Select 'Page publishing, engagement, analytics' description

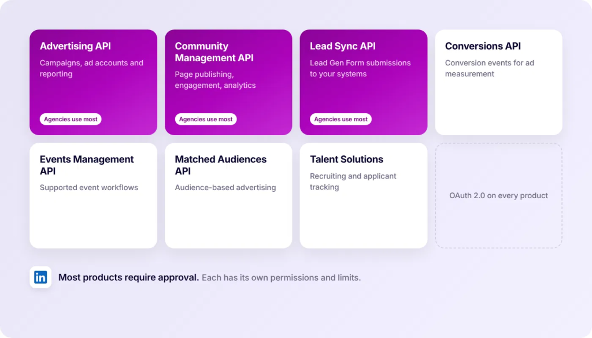coord(215,80)
